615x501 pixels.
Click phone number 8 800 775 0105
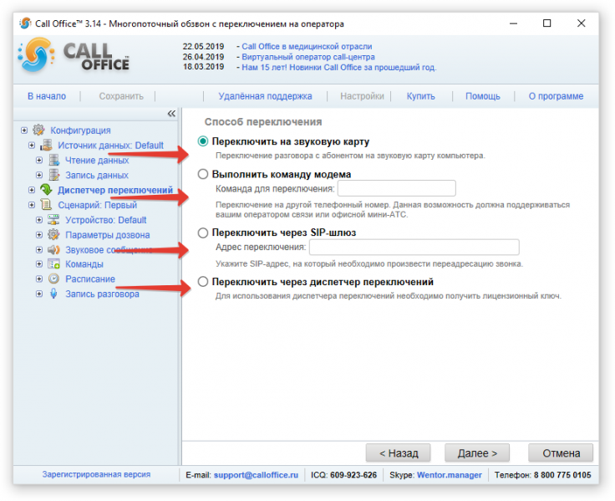(x=562, y=475)
